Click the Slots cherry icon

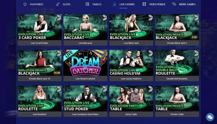pos(58,4)
